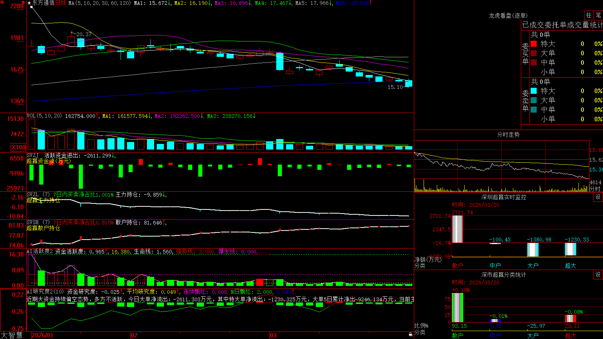Click the 中户 category in the real-time monitor
Screen dimensions: 603x339
pos(495,266)
